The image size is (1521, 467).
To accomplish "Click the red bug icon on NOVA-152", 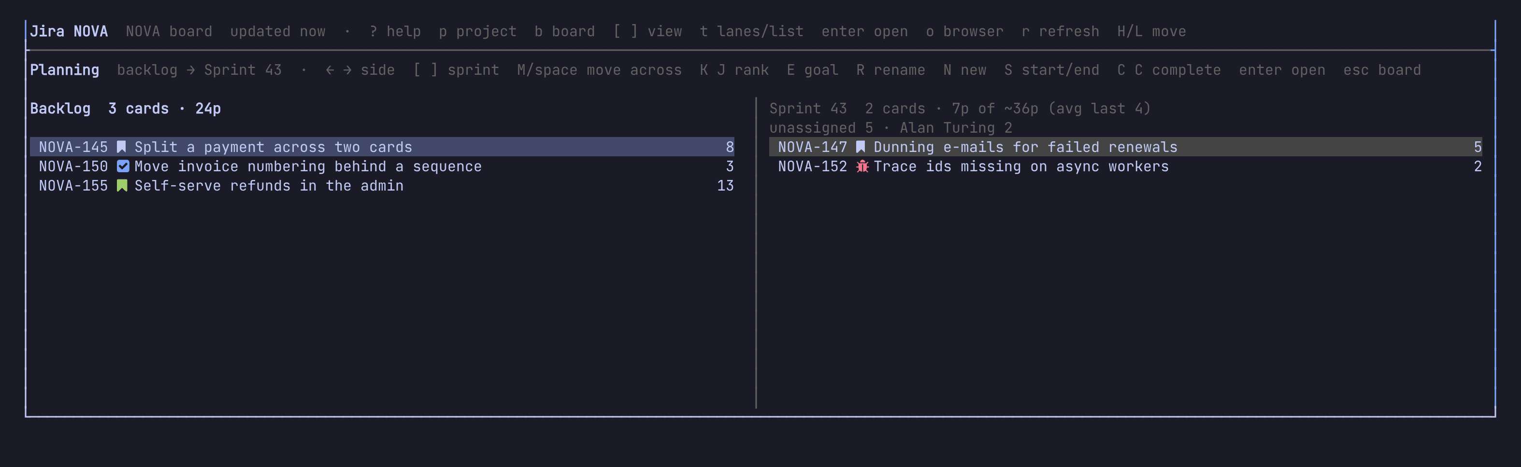I will coord(862,166).
